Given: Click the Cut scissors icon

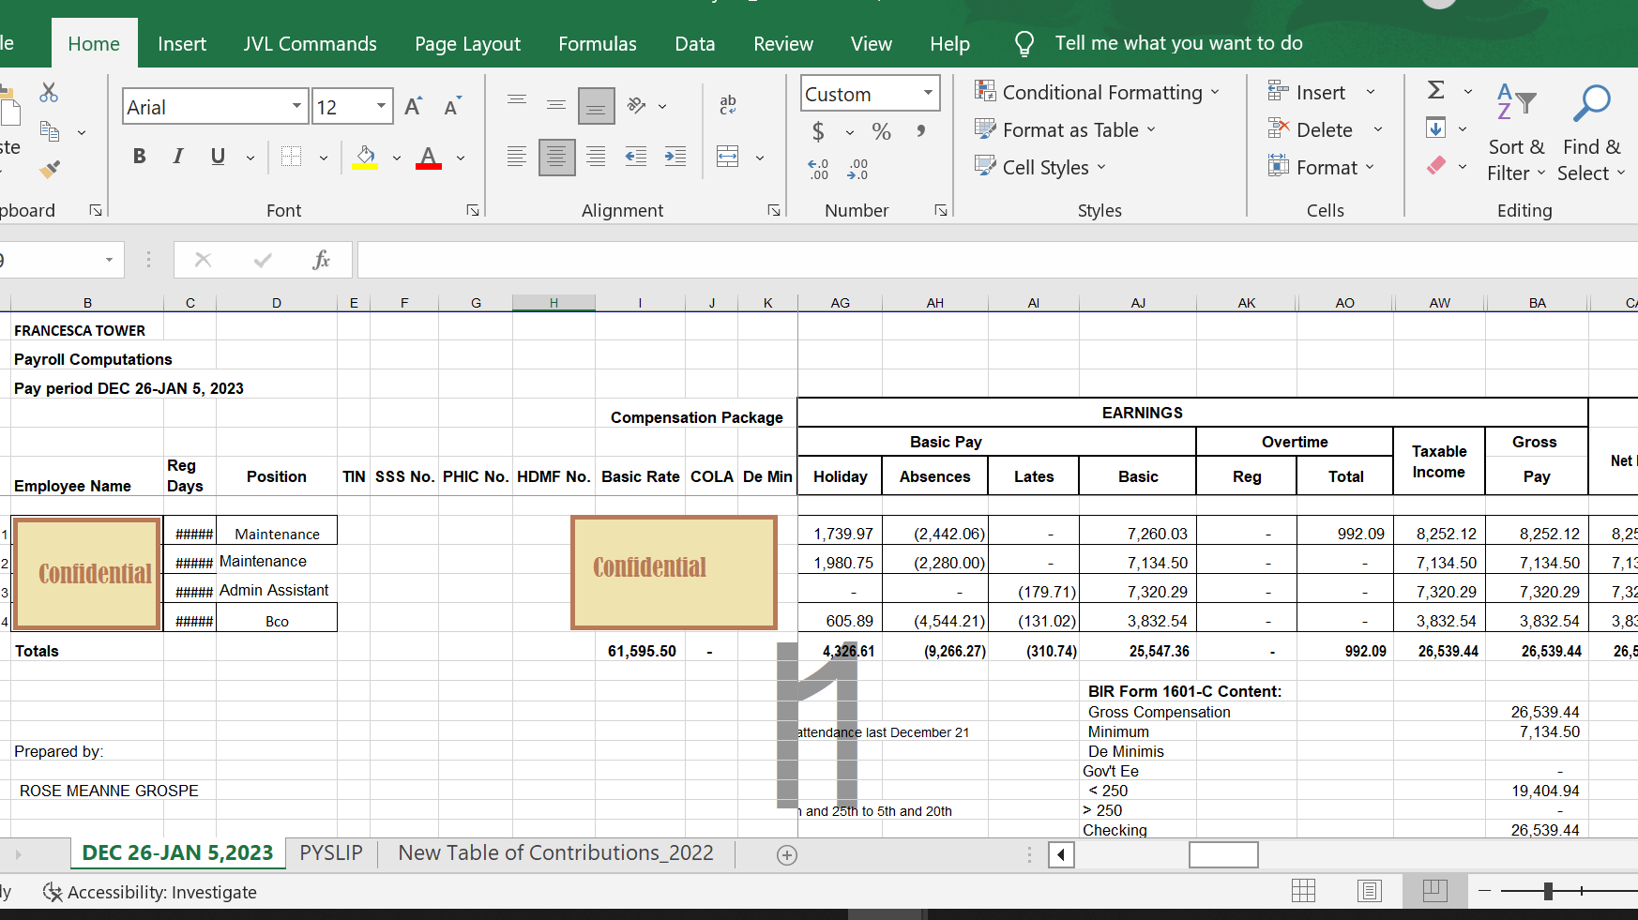Looking at the screenshot, I should [x=49, y=92].
